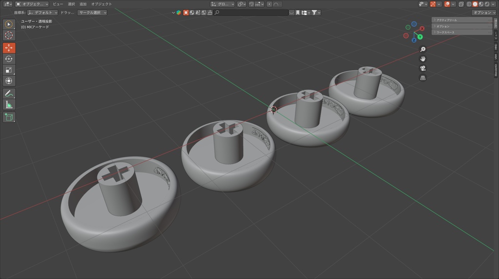
Task: Click the blue Z axis gizmo ball
Action: coord(414,40)
